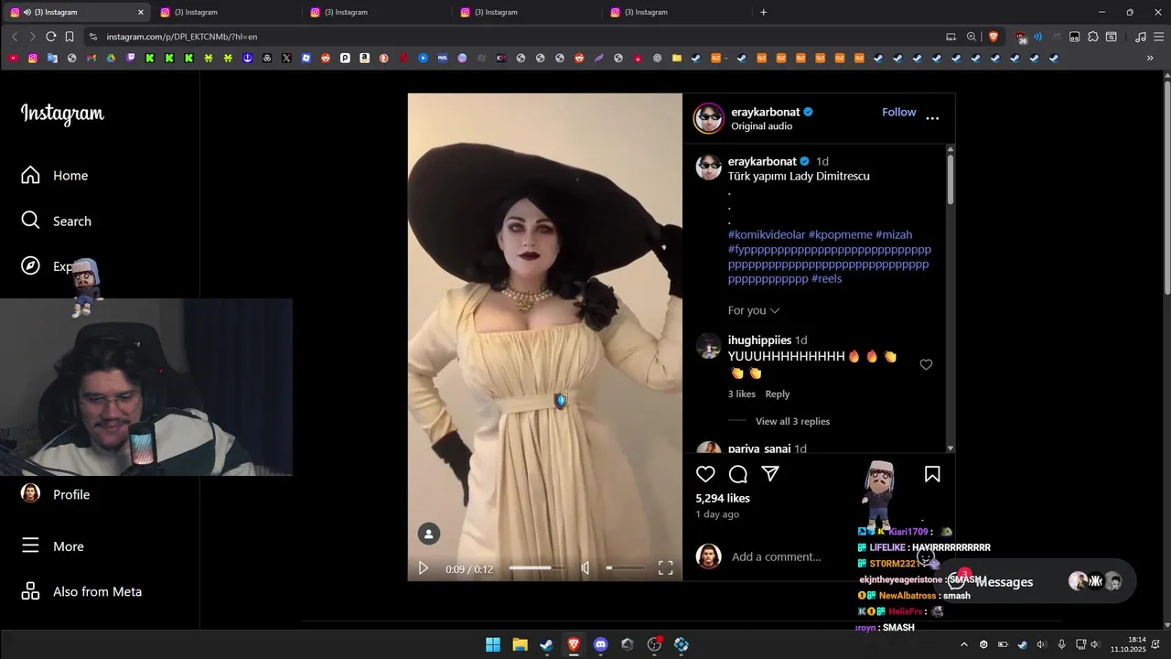Open the taskbar clock and date
This screenshot has width=1171, height=659.
click(1128, 644)
